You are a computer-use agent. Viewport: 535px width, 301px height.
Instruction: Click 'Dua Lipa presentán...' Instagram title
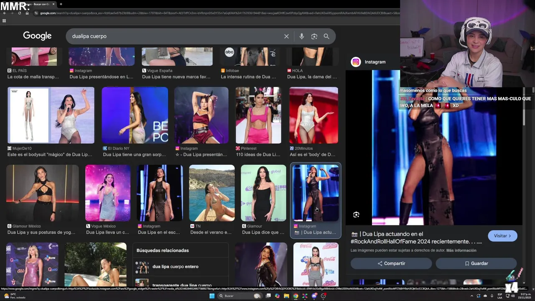pos(201,155)
